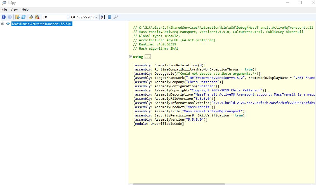Screen dimensions: 316x185
Task: Open the Help menu
Action: point(25,9)
